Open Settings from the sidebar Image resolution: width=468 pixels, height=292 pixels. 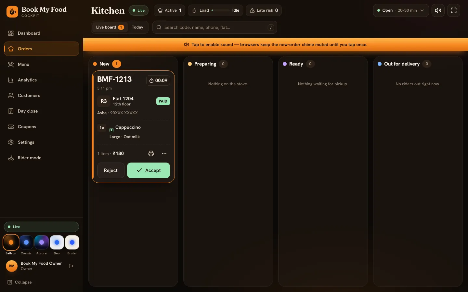pos(41,142)
